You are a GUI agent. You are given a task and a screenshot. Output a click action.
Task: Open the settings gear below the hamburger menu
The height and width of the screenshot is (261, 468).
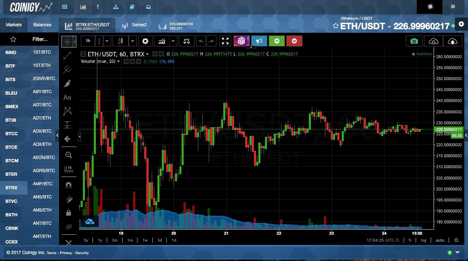(461, 24)
